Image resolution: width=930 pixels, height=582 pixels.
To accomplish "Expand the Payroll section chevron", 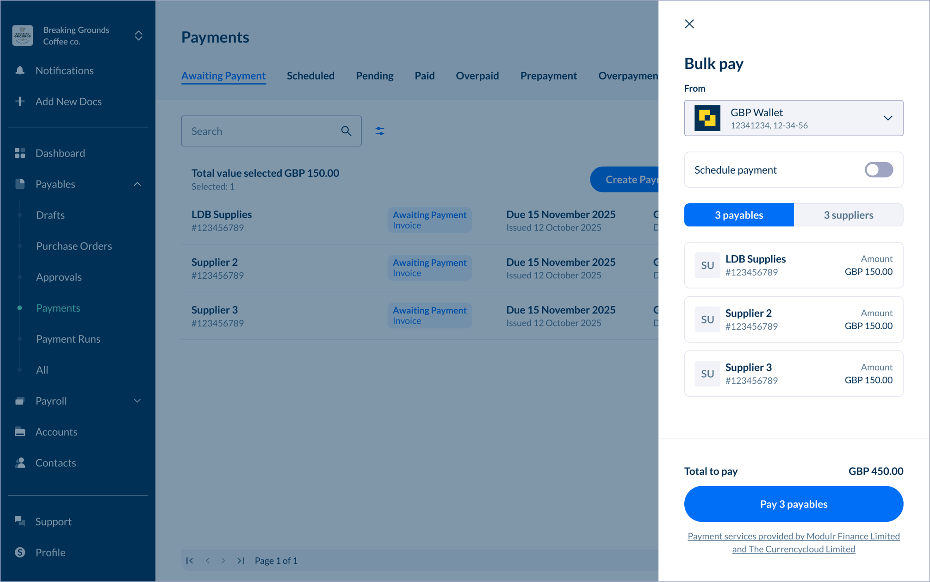I will tap(137, 401).
